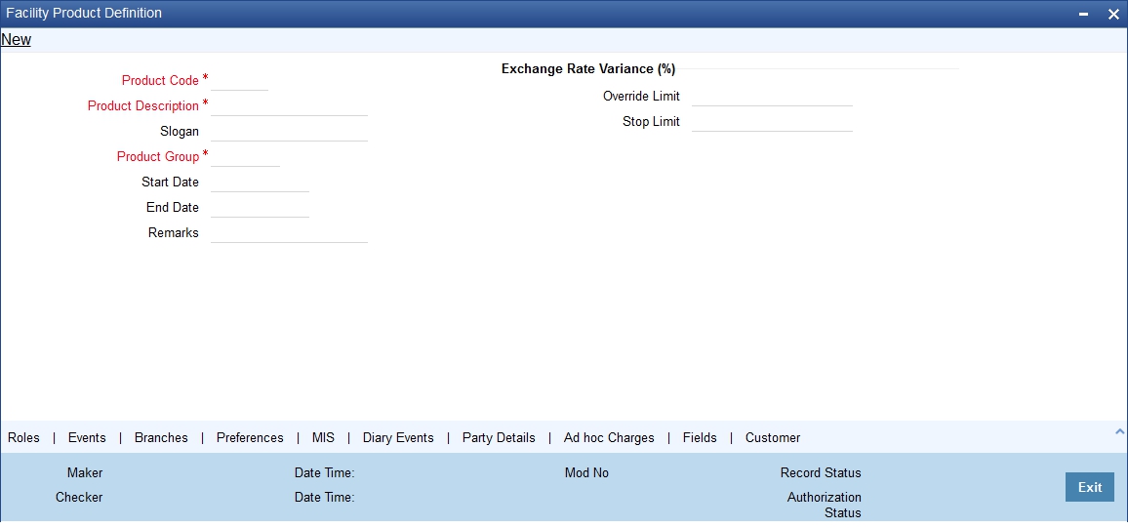Click the Facility Product Definition title text
Image resolution: width=1128 pixels, height=528 pixels.
click(x=84, y=13)
